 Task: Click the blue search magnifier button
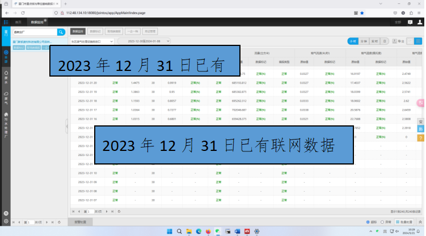click(61, 32)
